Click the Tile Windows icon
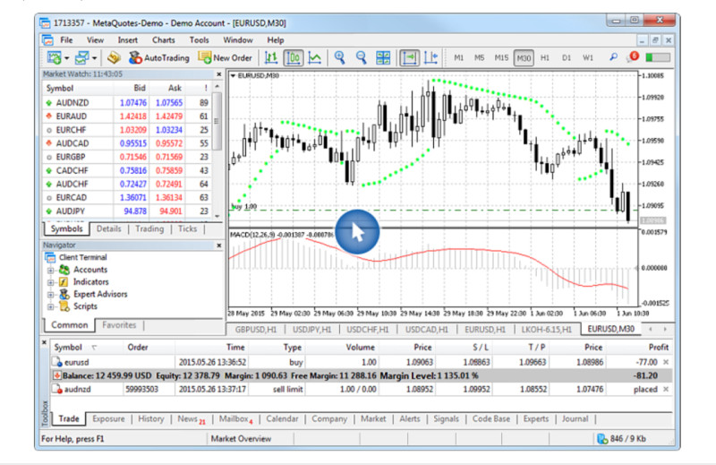Image resolution: width=716 pixels, height=465 pixels. [x=383, y=58]
